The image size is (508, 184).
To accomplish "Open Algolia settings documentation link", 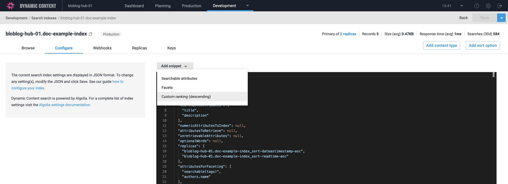I will point(65,105).
